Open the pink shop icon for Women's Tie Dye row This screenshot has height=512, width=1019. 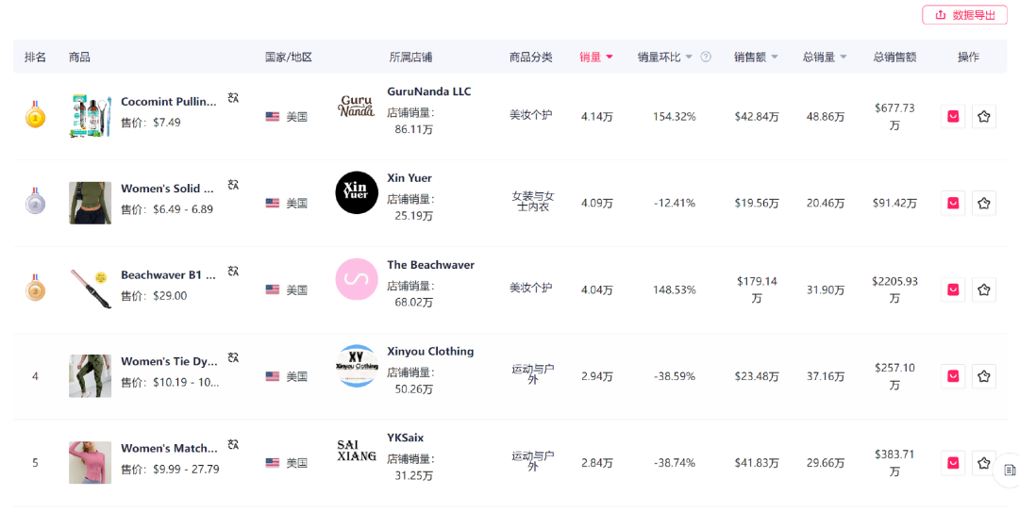[x=953, y=376]
